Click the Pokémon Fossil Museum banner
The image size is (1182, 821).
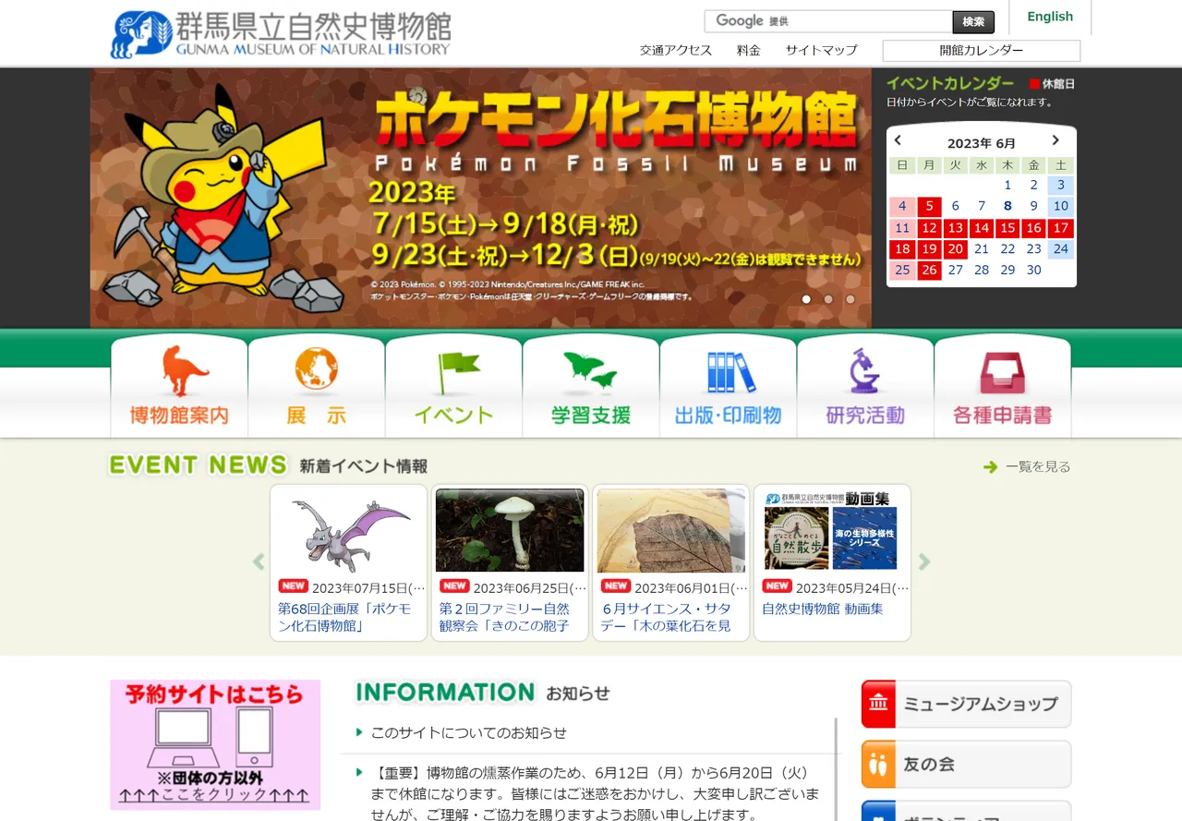coord(480,198)
